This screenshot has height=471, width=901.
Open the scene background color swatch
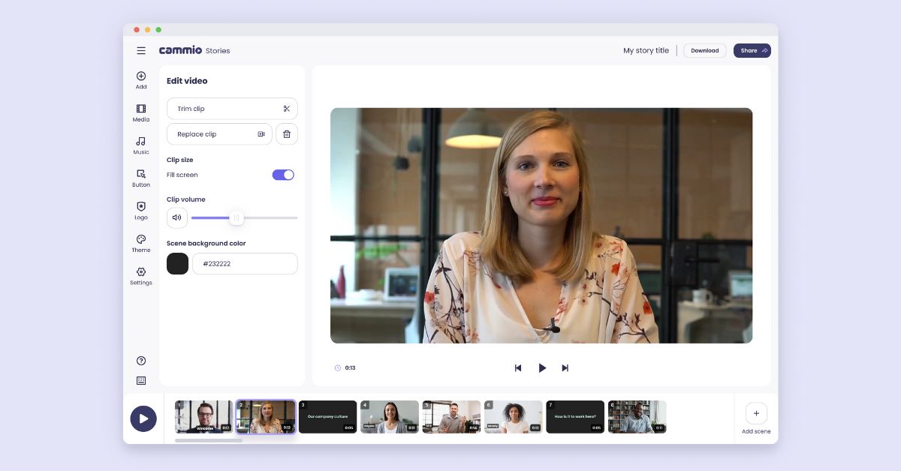tap(177, 263)
